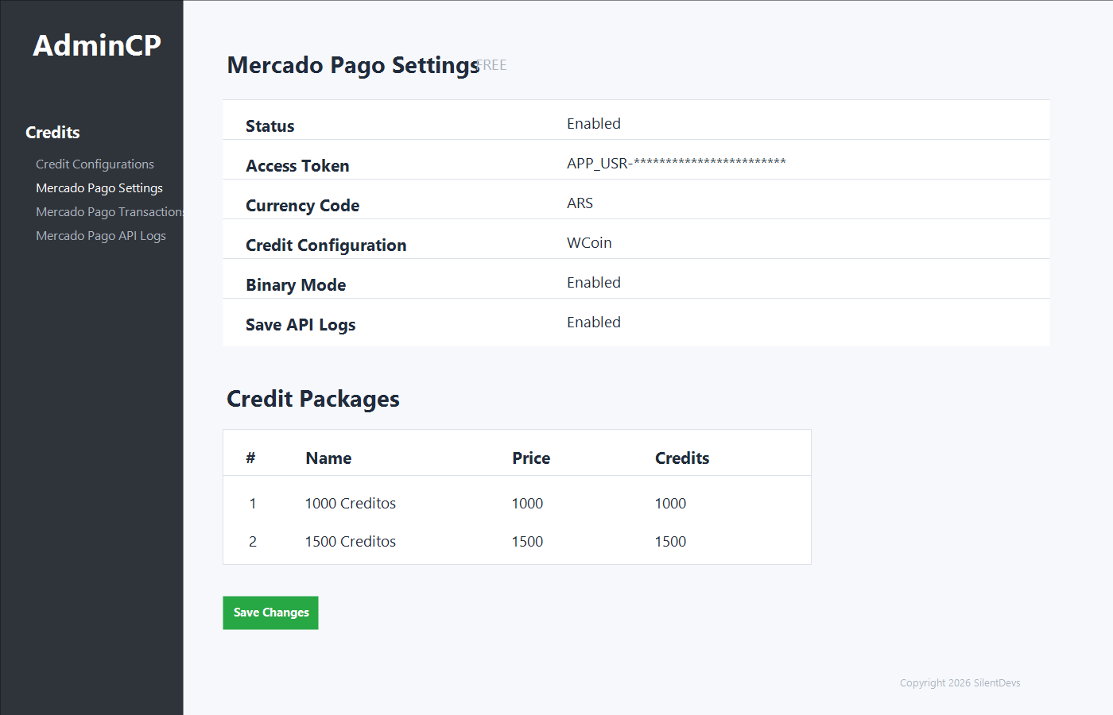Click the Save API Logs Enabled value
1113x715 pixels.
point(594,323)
